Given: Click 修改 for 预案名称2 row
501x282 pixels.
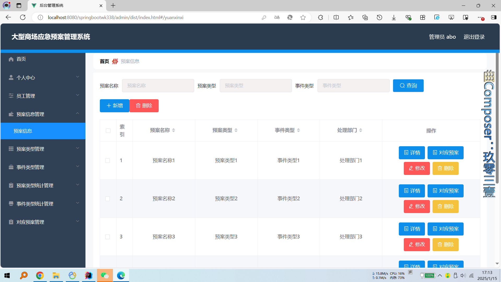Looking at the screenshot, I should [417, 207].
